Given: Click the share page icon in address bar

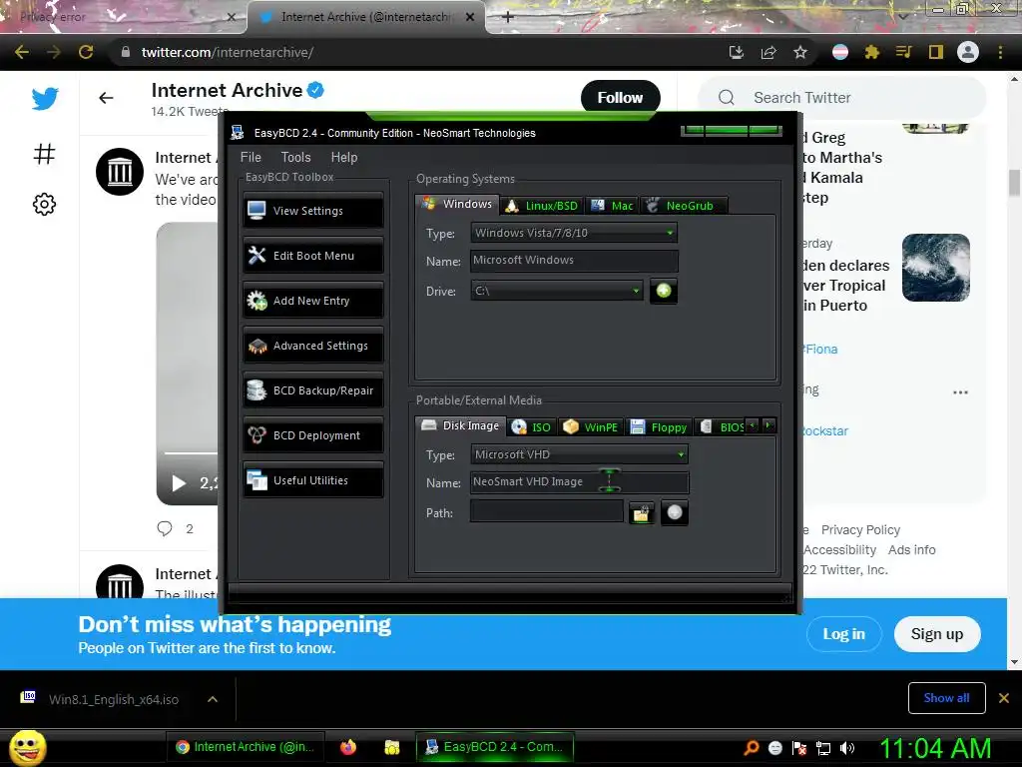Looking at the screenshot, I should coord(768,52).
